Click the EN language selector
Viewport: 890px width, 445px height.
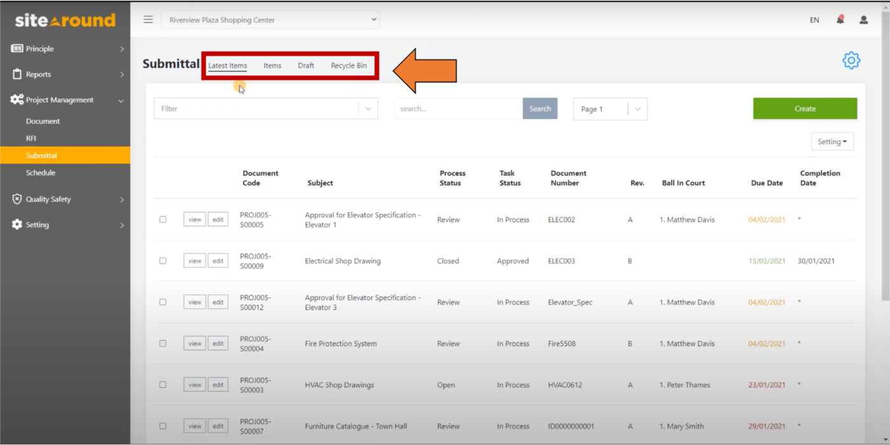[814, 20]
